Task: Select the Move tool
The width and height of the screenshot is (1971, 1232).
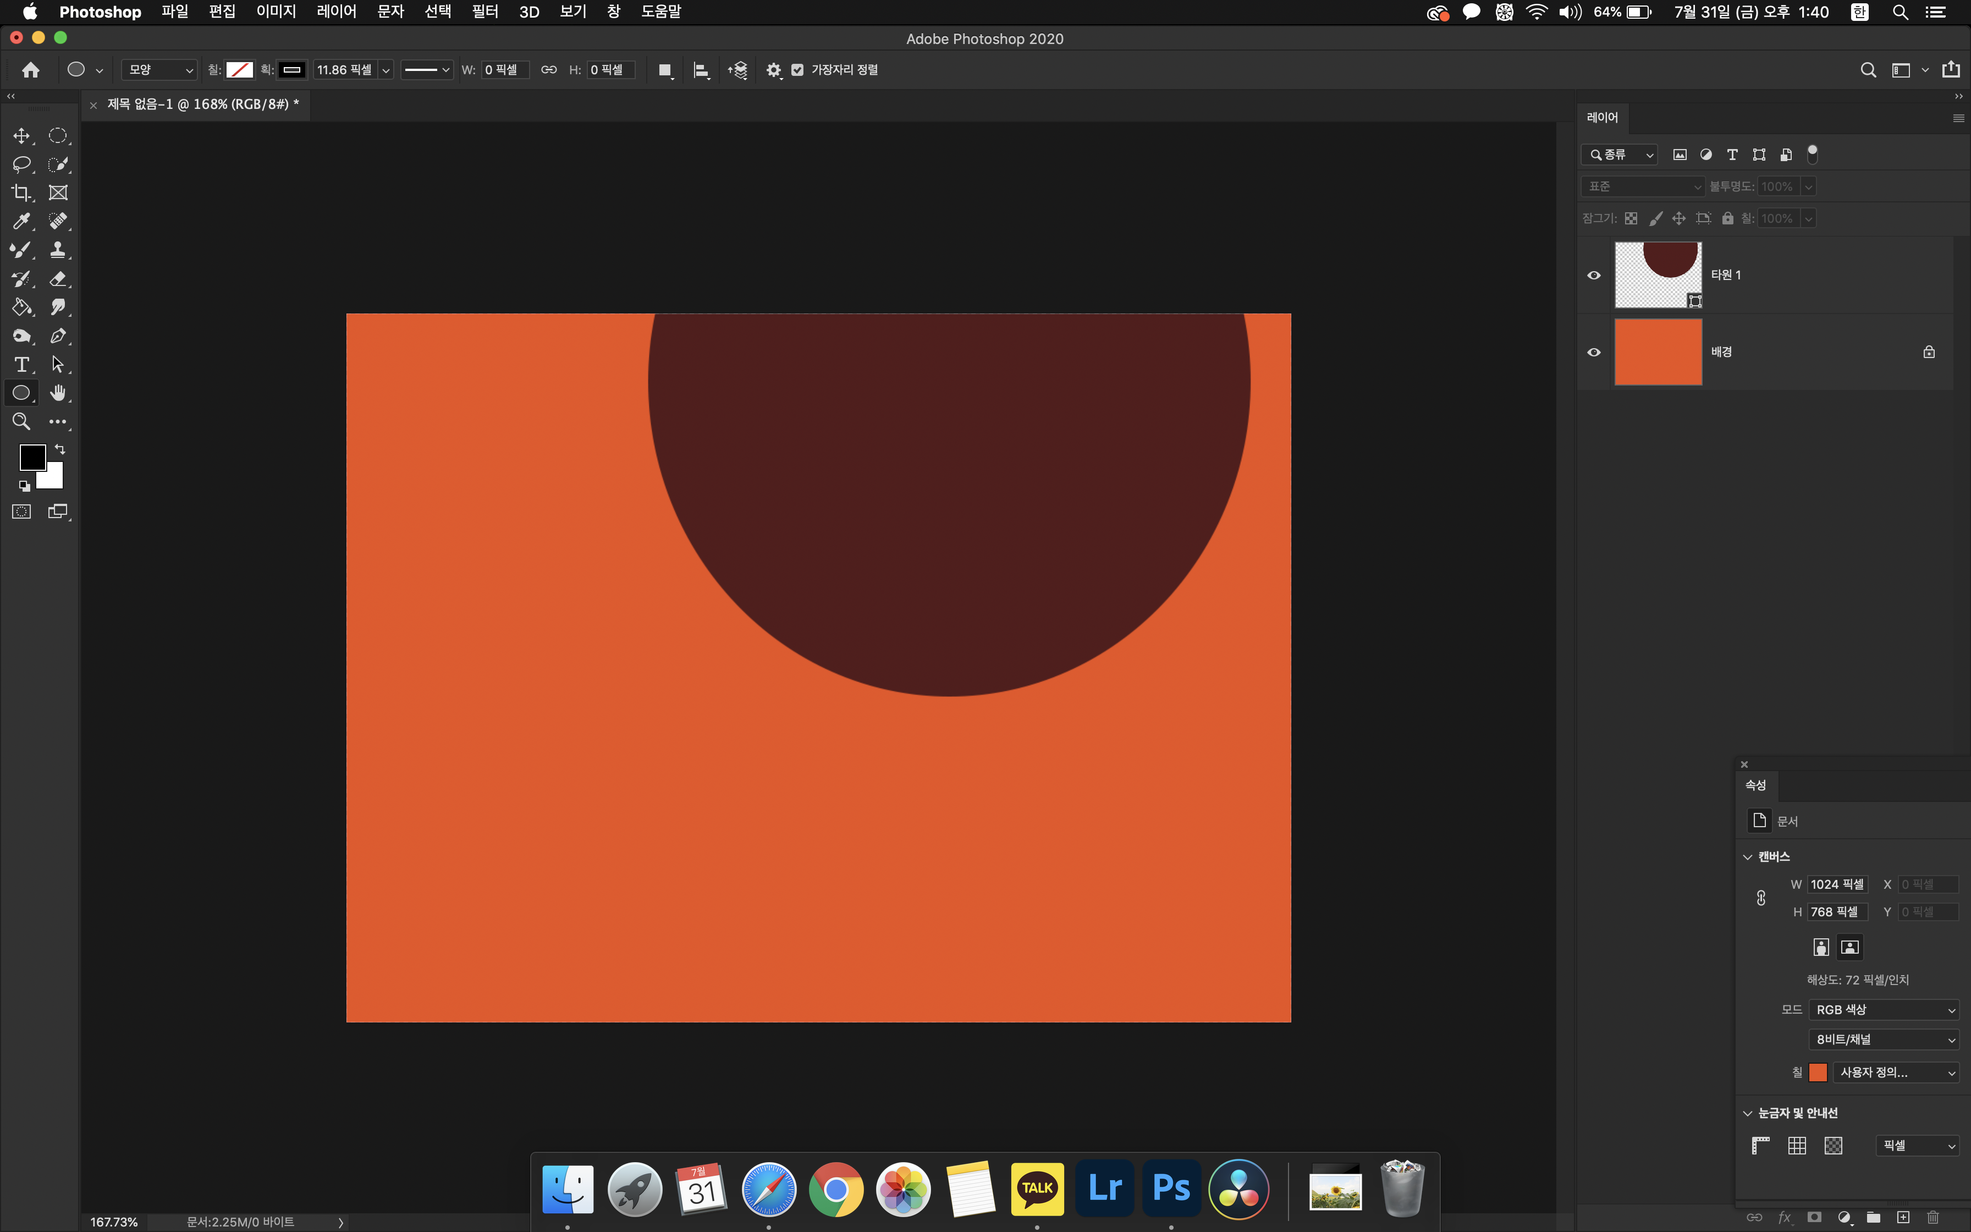Action: (x=21, y=136)
